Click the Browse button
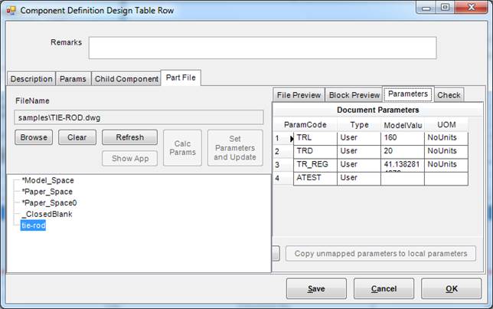Viewport: 493px width, 309px height. [x=33, y=138]
